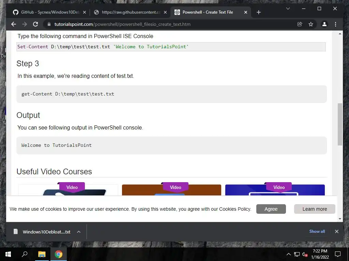349x261 pixels.
Task: Click the Set-Content command code line
Action: point(171,47)
